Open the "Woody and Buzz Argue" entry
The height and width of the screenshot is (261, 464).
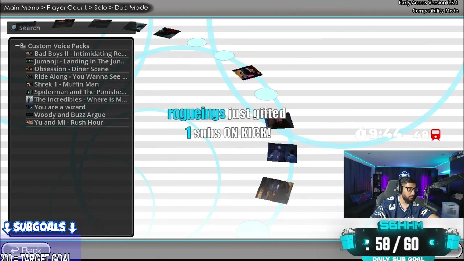[x=77, y=115]
